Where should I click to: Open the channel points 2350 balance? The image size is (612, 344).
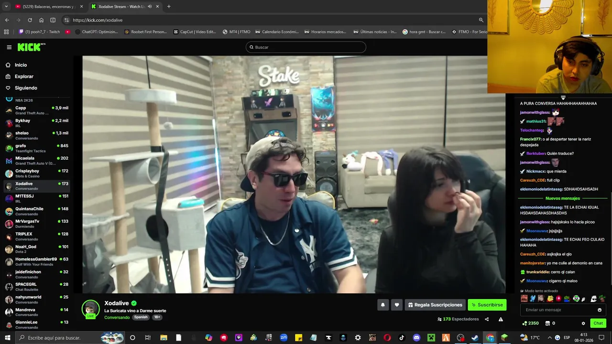click(x=531, y=323)
